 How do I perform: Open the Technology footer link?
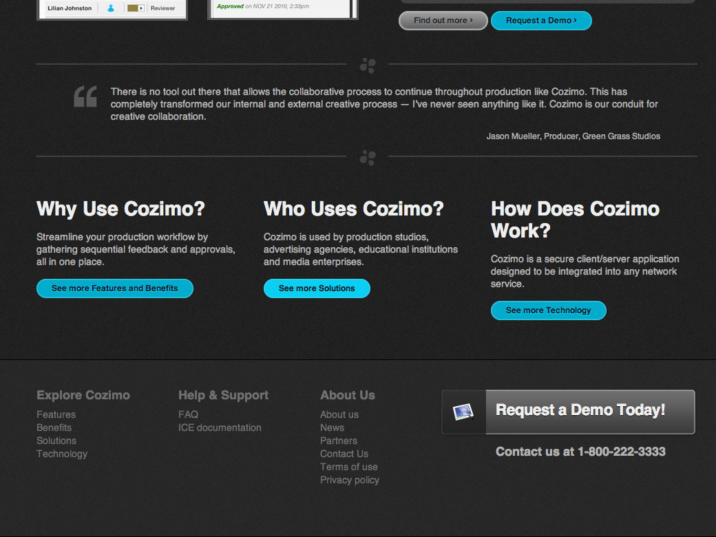click(x=62, y=454)
